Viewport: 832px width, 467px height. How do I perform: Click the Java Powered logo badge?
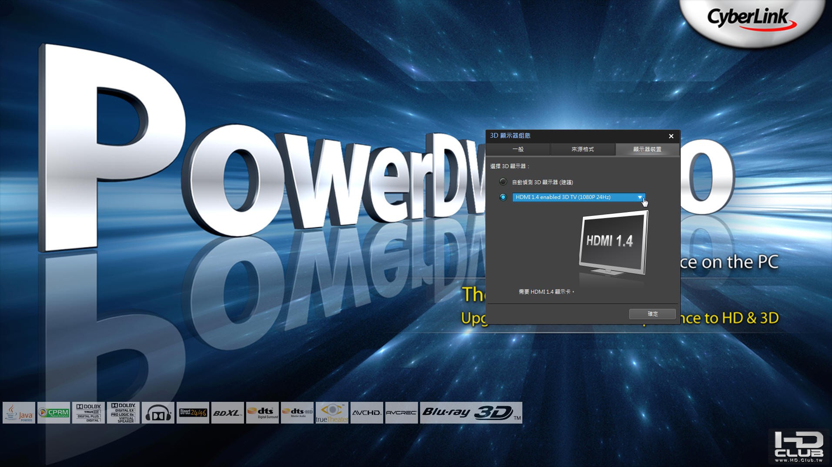tap(19, 413)
